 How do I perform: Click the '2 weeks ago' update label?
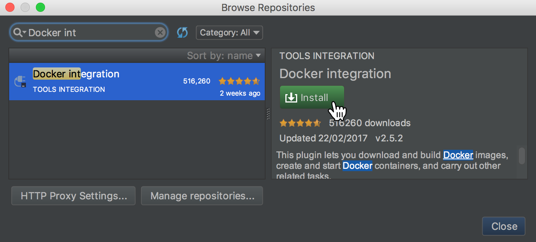click(240, 93)
